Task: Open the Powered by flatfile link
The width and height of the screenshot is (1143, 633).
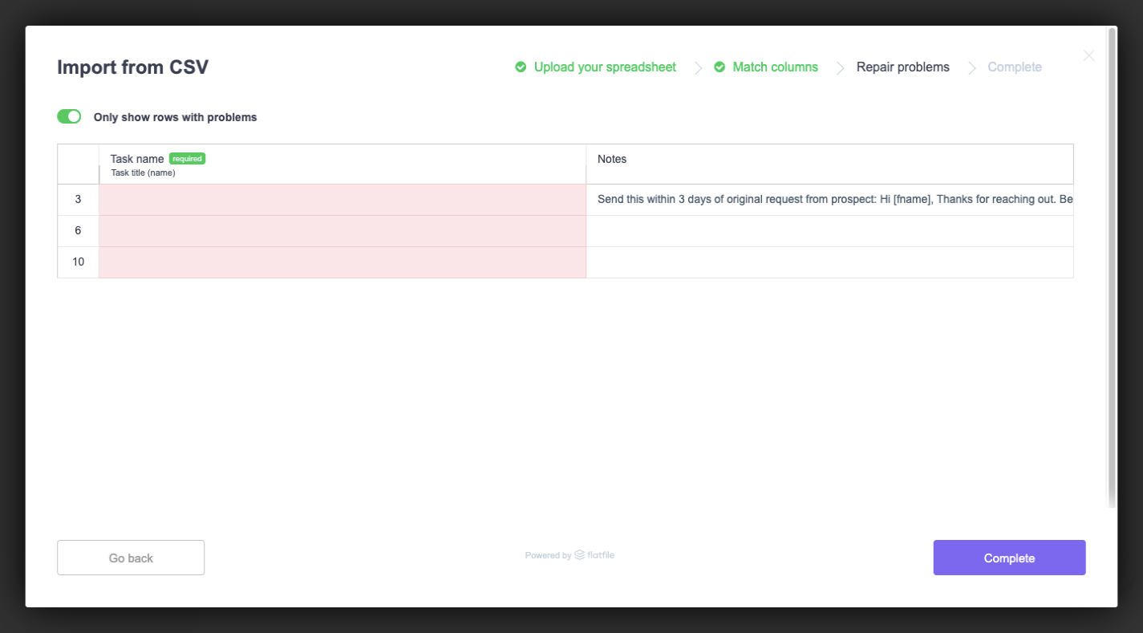Action: pyautogui.click(x=569, y=555)
